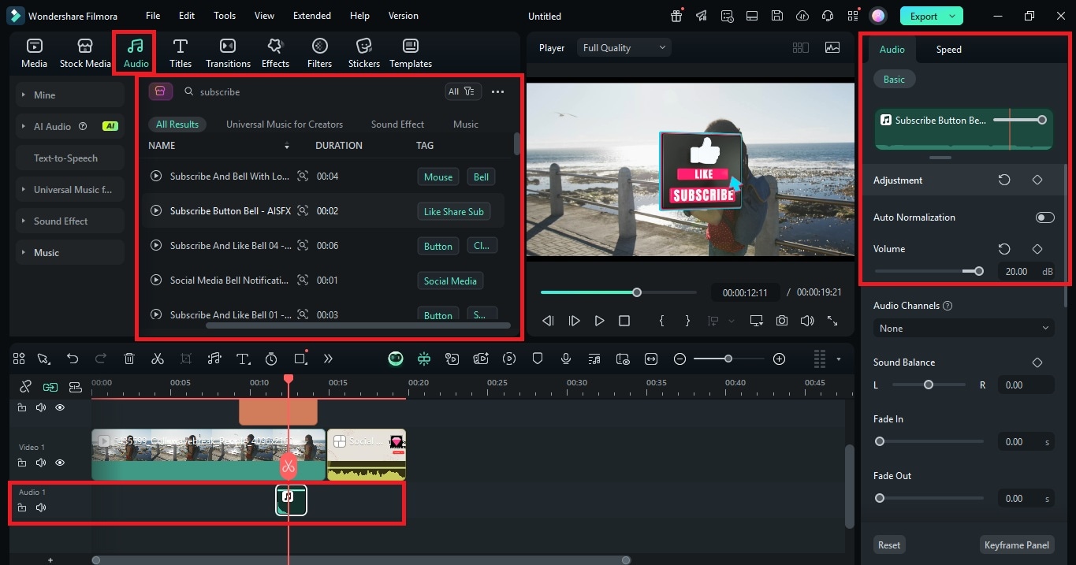Take a snapshot using the camera icon

click(x=781, y=321)
